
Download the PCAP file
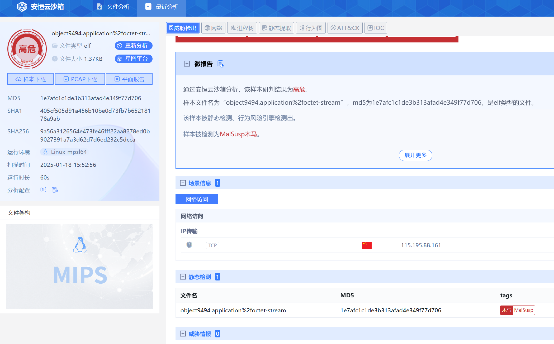click(80, 79)
